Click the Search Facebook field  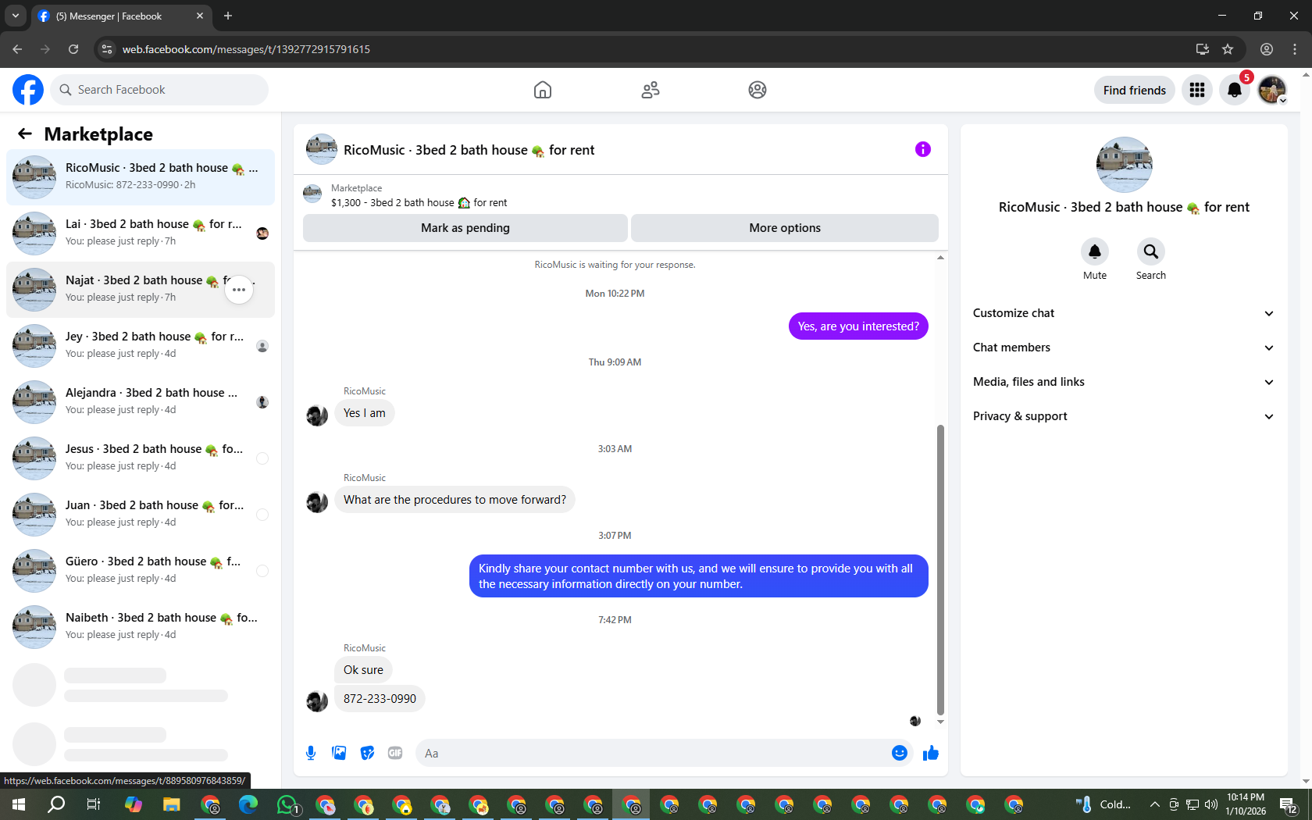160,90
